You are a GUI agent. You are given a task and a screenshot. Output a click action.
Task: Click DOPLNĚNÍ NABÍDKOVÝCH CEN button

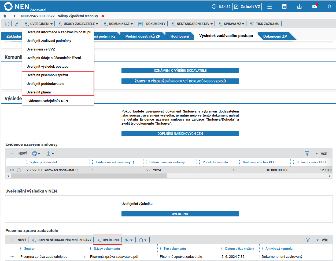180,133
